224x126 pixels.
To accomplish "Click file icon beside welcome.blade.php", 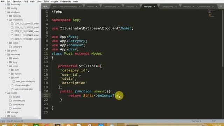I will point(12,89).
